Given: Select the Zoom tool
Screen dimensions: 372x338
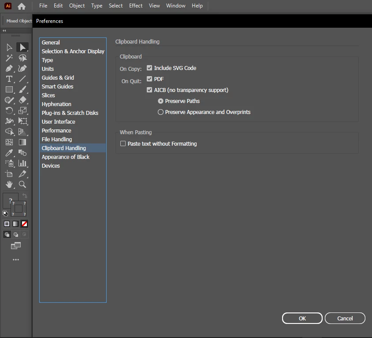Looking at the screenshot, I should tap(22, 184).
